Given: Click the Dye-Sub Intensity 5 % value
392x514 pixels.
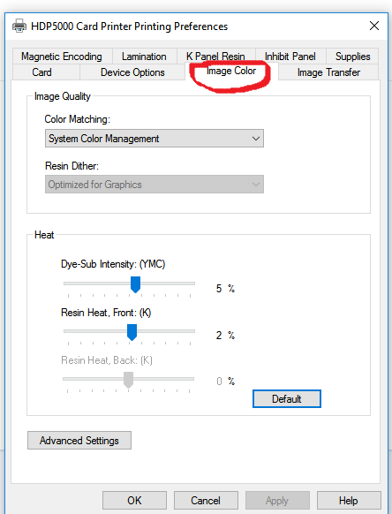Looking at the screenshot, I should [x=225, y=289].
